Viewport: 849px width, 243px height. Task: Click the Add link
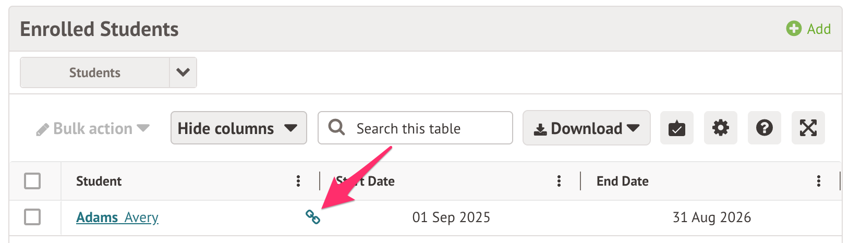[819, 29]
